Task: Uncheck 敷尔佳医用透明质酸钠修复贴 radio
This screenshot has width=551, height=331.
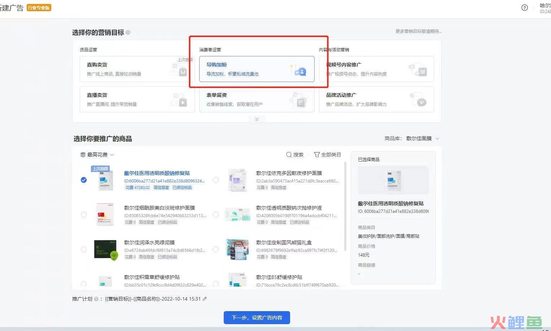Action: pyautogui.click(x=84, y=180)
